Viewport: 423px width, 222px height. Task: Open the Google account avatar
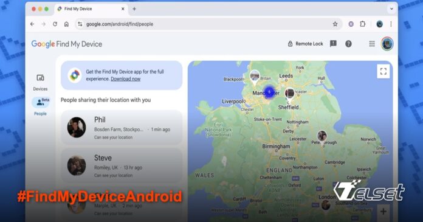(387, 44)
